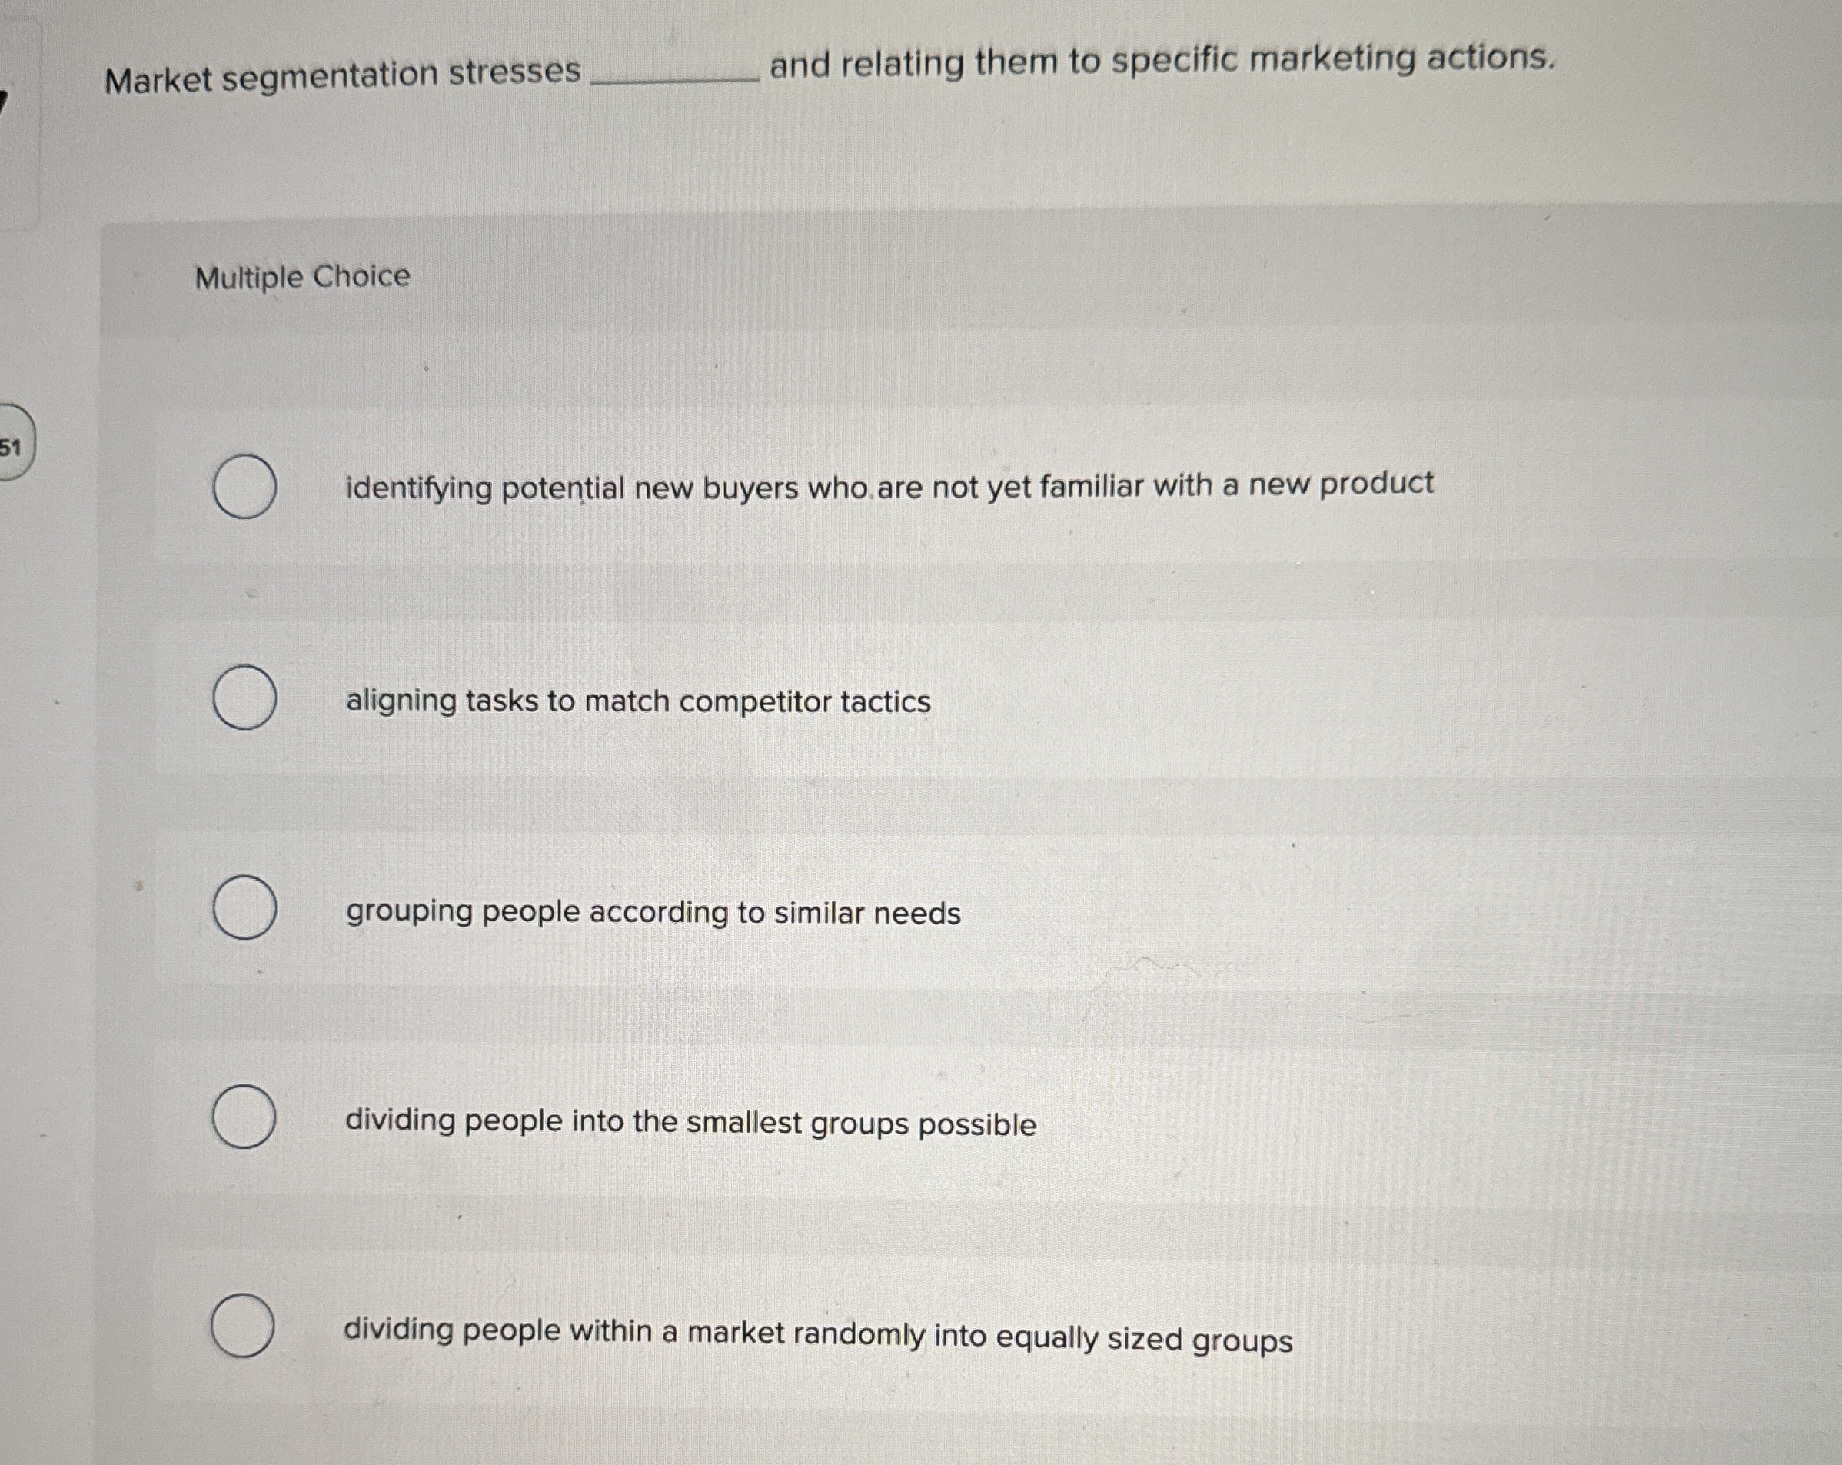The width and height of the screenshot is (1842, 1465).
Task: Select radio button for 'identifying potential new buyers'
Action: (x=244, y=488)
